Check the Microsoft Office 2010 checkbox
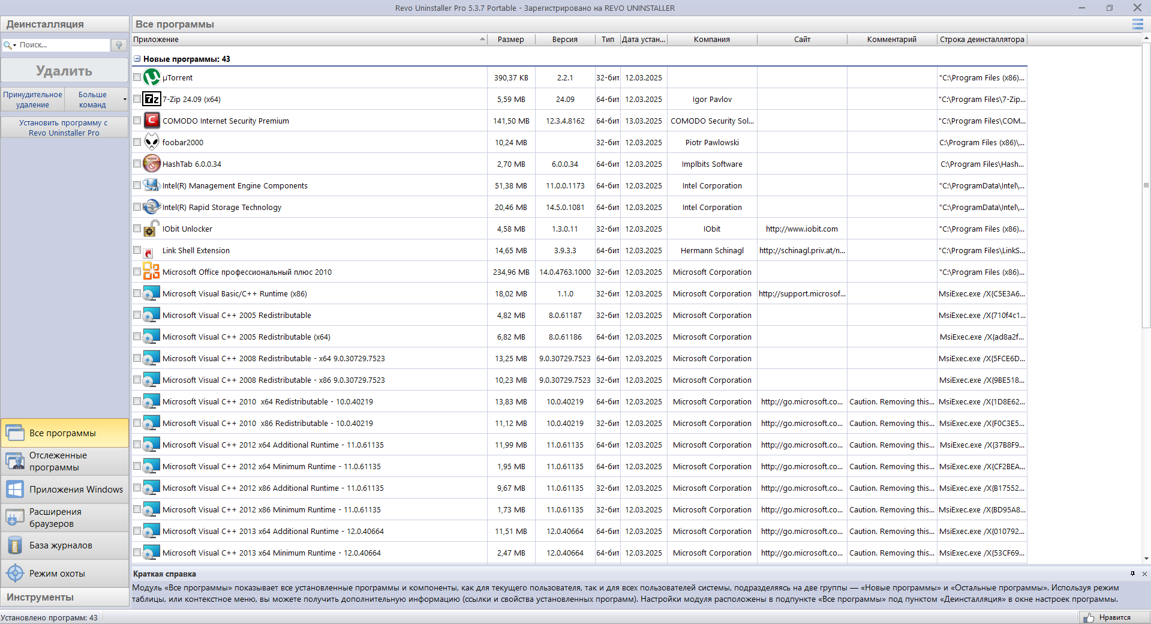 tap(137, 272)
